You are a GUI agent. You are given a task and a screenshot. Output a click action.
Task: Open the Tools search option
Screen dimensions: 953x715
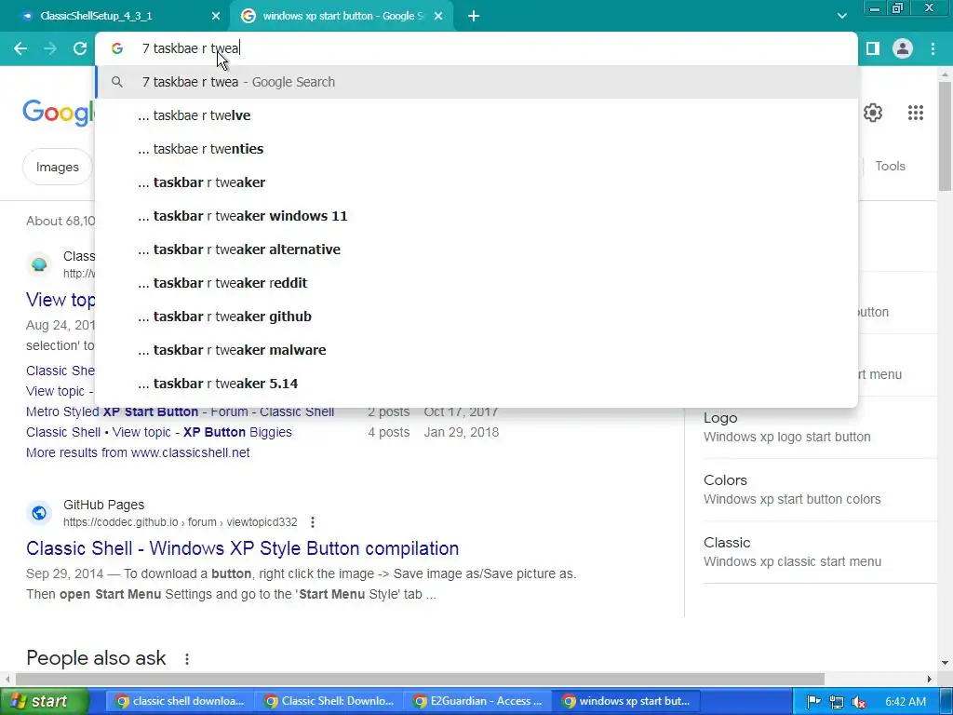(890, 166)
